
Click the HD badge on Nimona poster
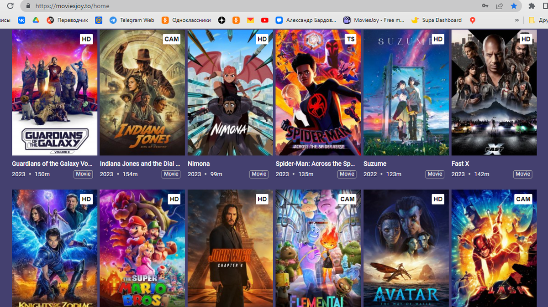click(x=262, y=39)
